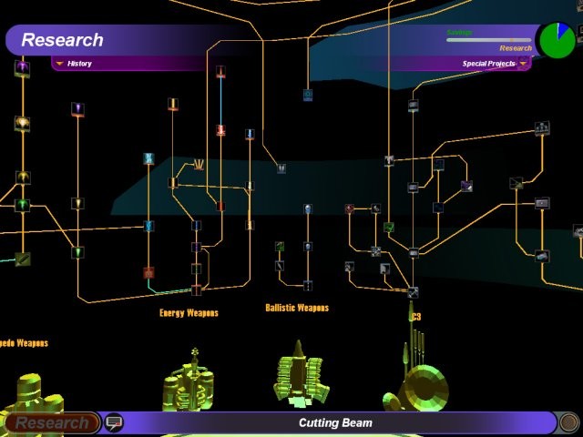Open the chat speech bubble icon
The height and width of the screenshot is (437, 583).
[x=114, y=422]
